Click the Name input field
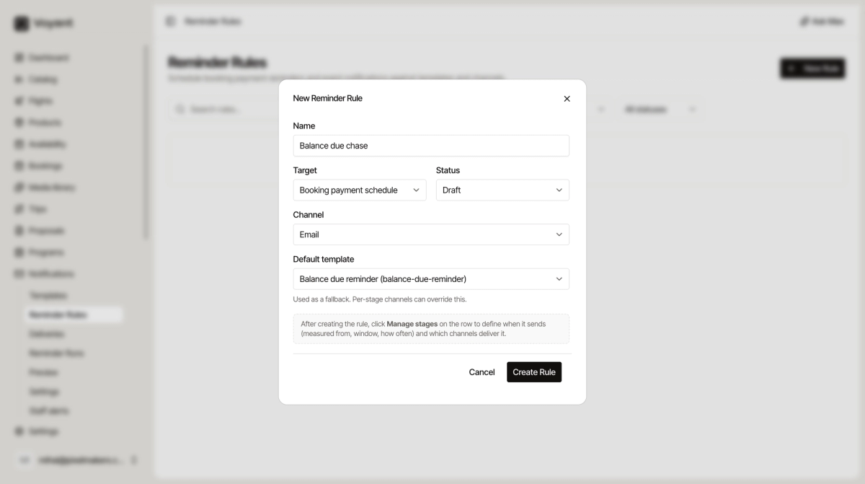Viewport: 865px width, 484px height. (431, 146)
